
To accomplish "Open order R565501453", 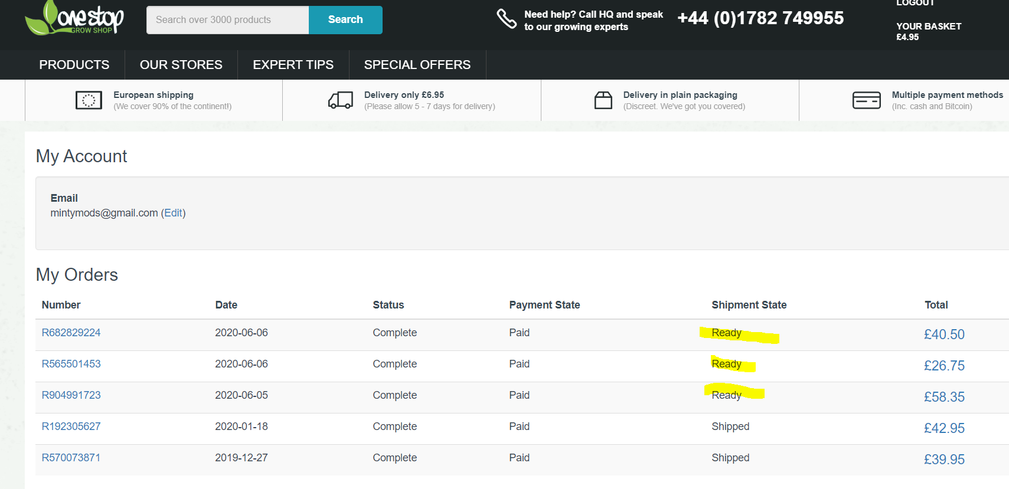I will [71, 364].
